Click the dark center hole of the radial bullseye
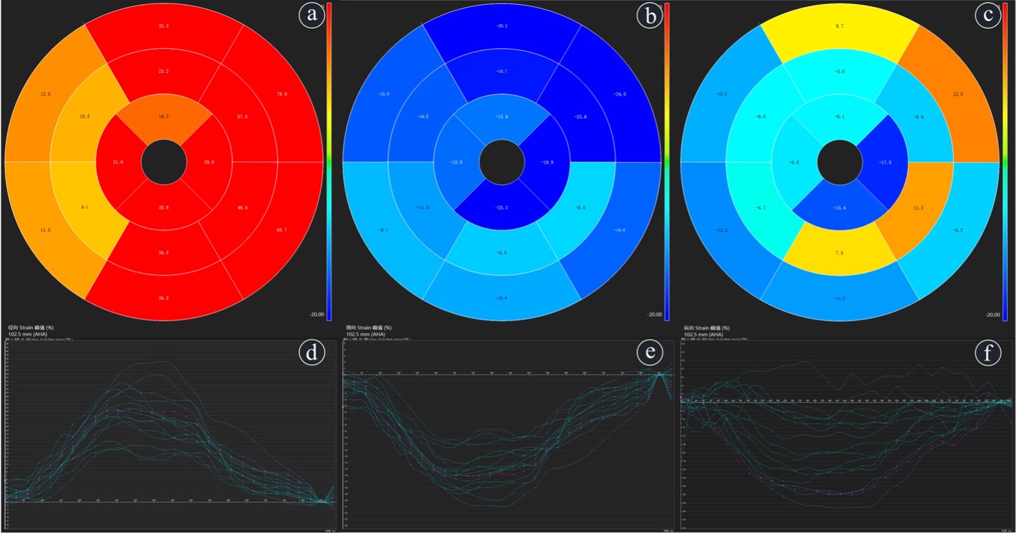The image size is (1018, 536). point(163,162)
